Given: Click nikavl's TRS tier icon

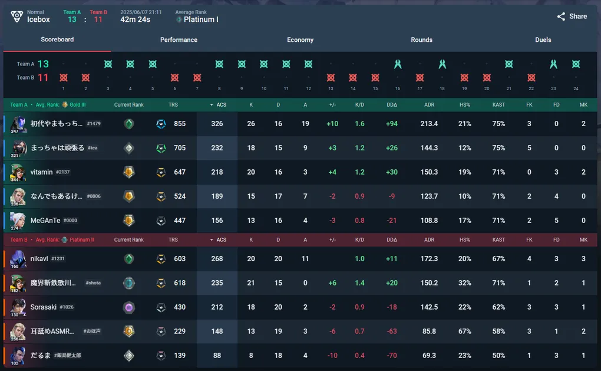Looking at the screenshot, I should 161,259.
